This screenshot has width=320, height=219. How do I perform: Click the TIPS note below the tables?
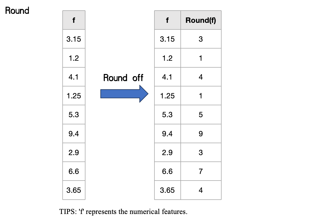click(123, 212)
